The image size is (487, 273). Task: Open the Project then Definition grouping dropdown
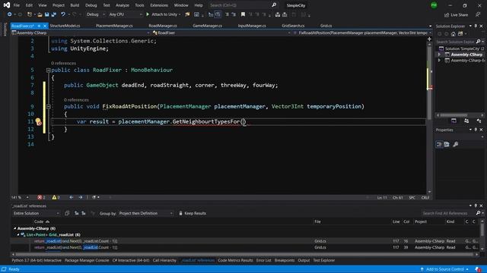point(145,213)
